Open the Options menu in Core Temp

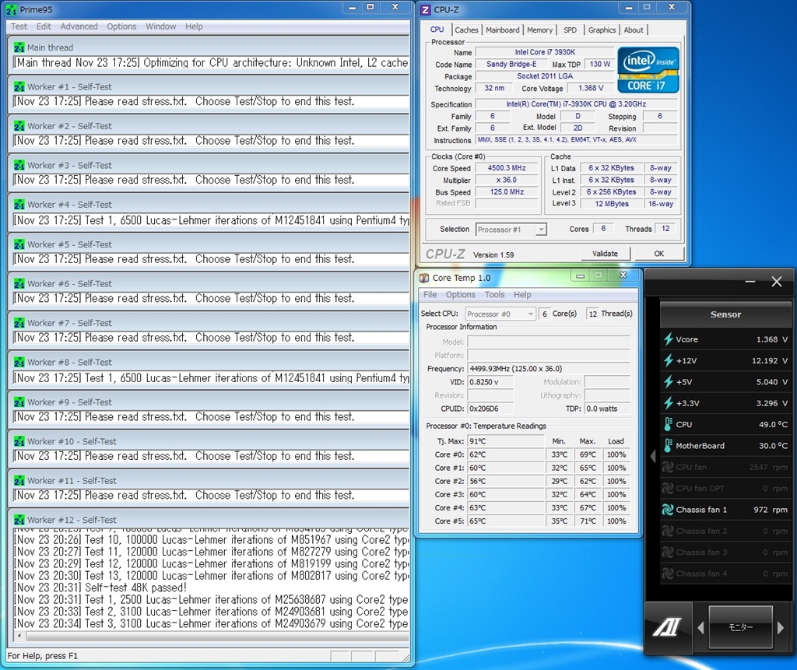click(x=461, y=294)
